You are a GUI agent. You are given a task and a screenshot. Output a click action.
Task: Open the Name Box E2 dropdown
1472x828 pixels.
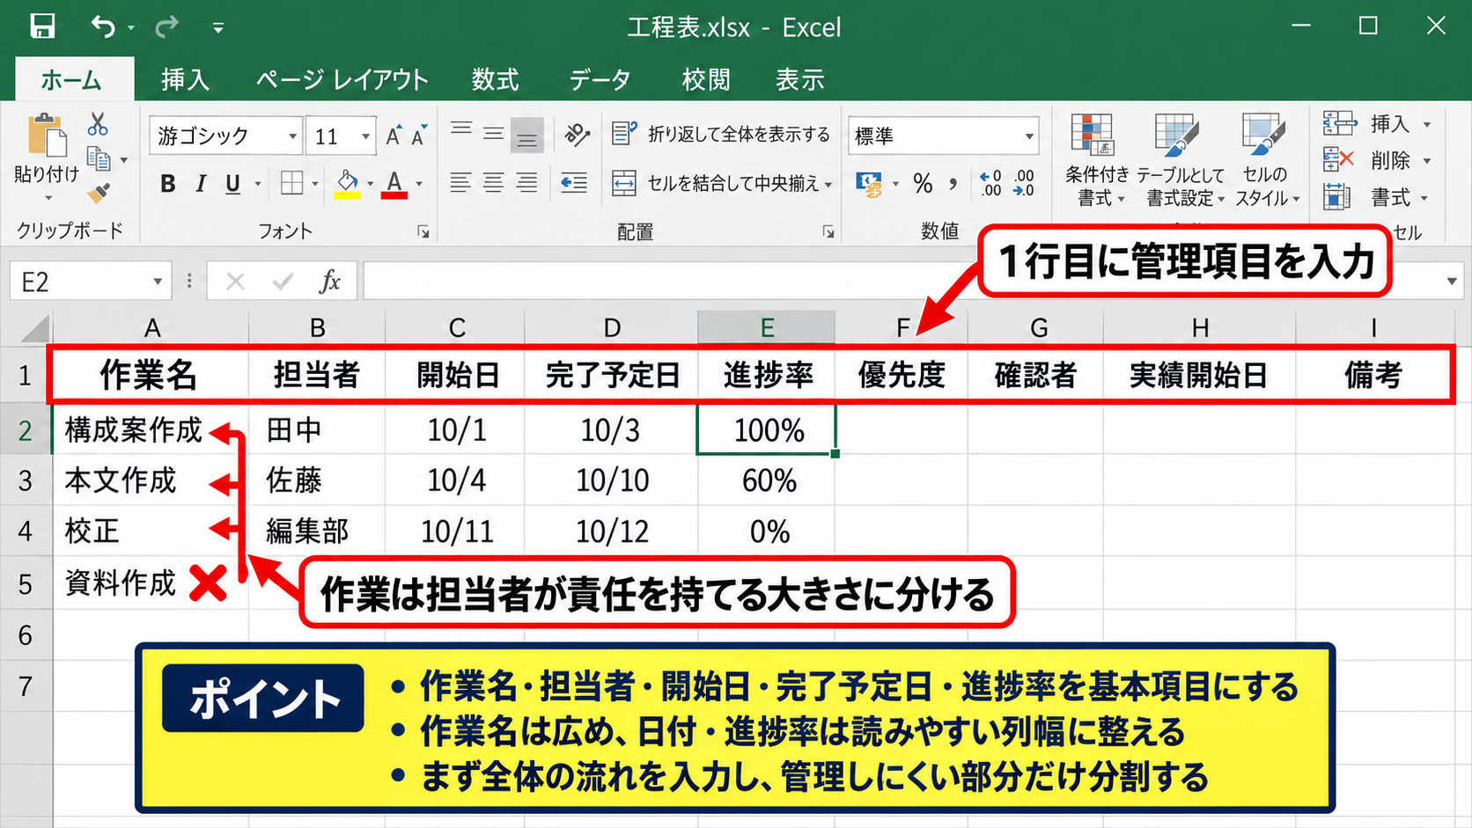(x=157, y=282)
